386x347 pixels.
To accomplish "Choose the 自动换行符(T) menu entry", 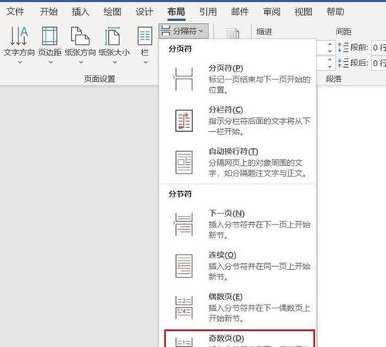I will (238, 162).
